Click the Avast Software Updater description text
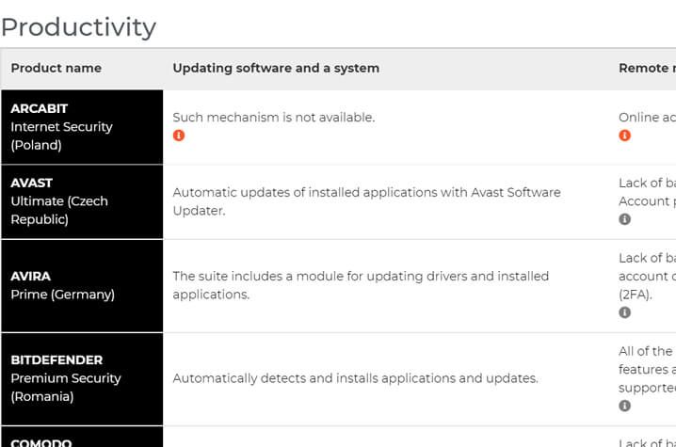The image size is (676, 447). (366, 200)
